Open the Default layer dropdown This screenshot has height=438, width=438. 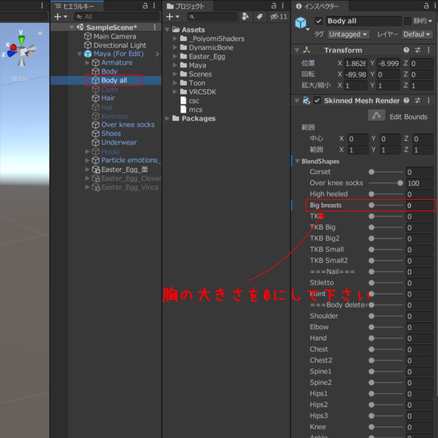[x=417, y=34]
